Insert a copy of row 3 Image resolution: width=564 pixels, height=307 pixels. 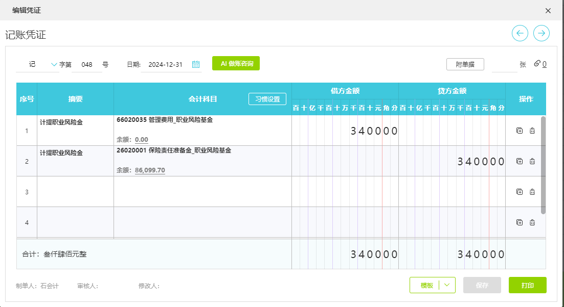[x=520, y=192]
